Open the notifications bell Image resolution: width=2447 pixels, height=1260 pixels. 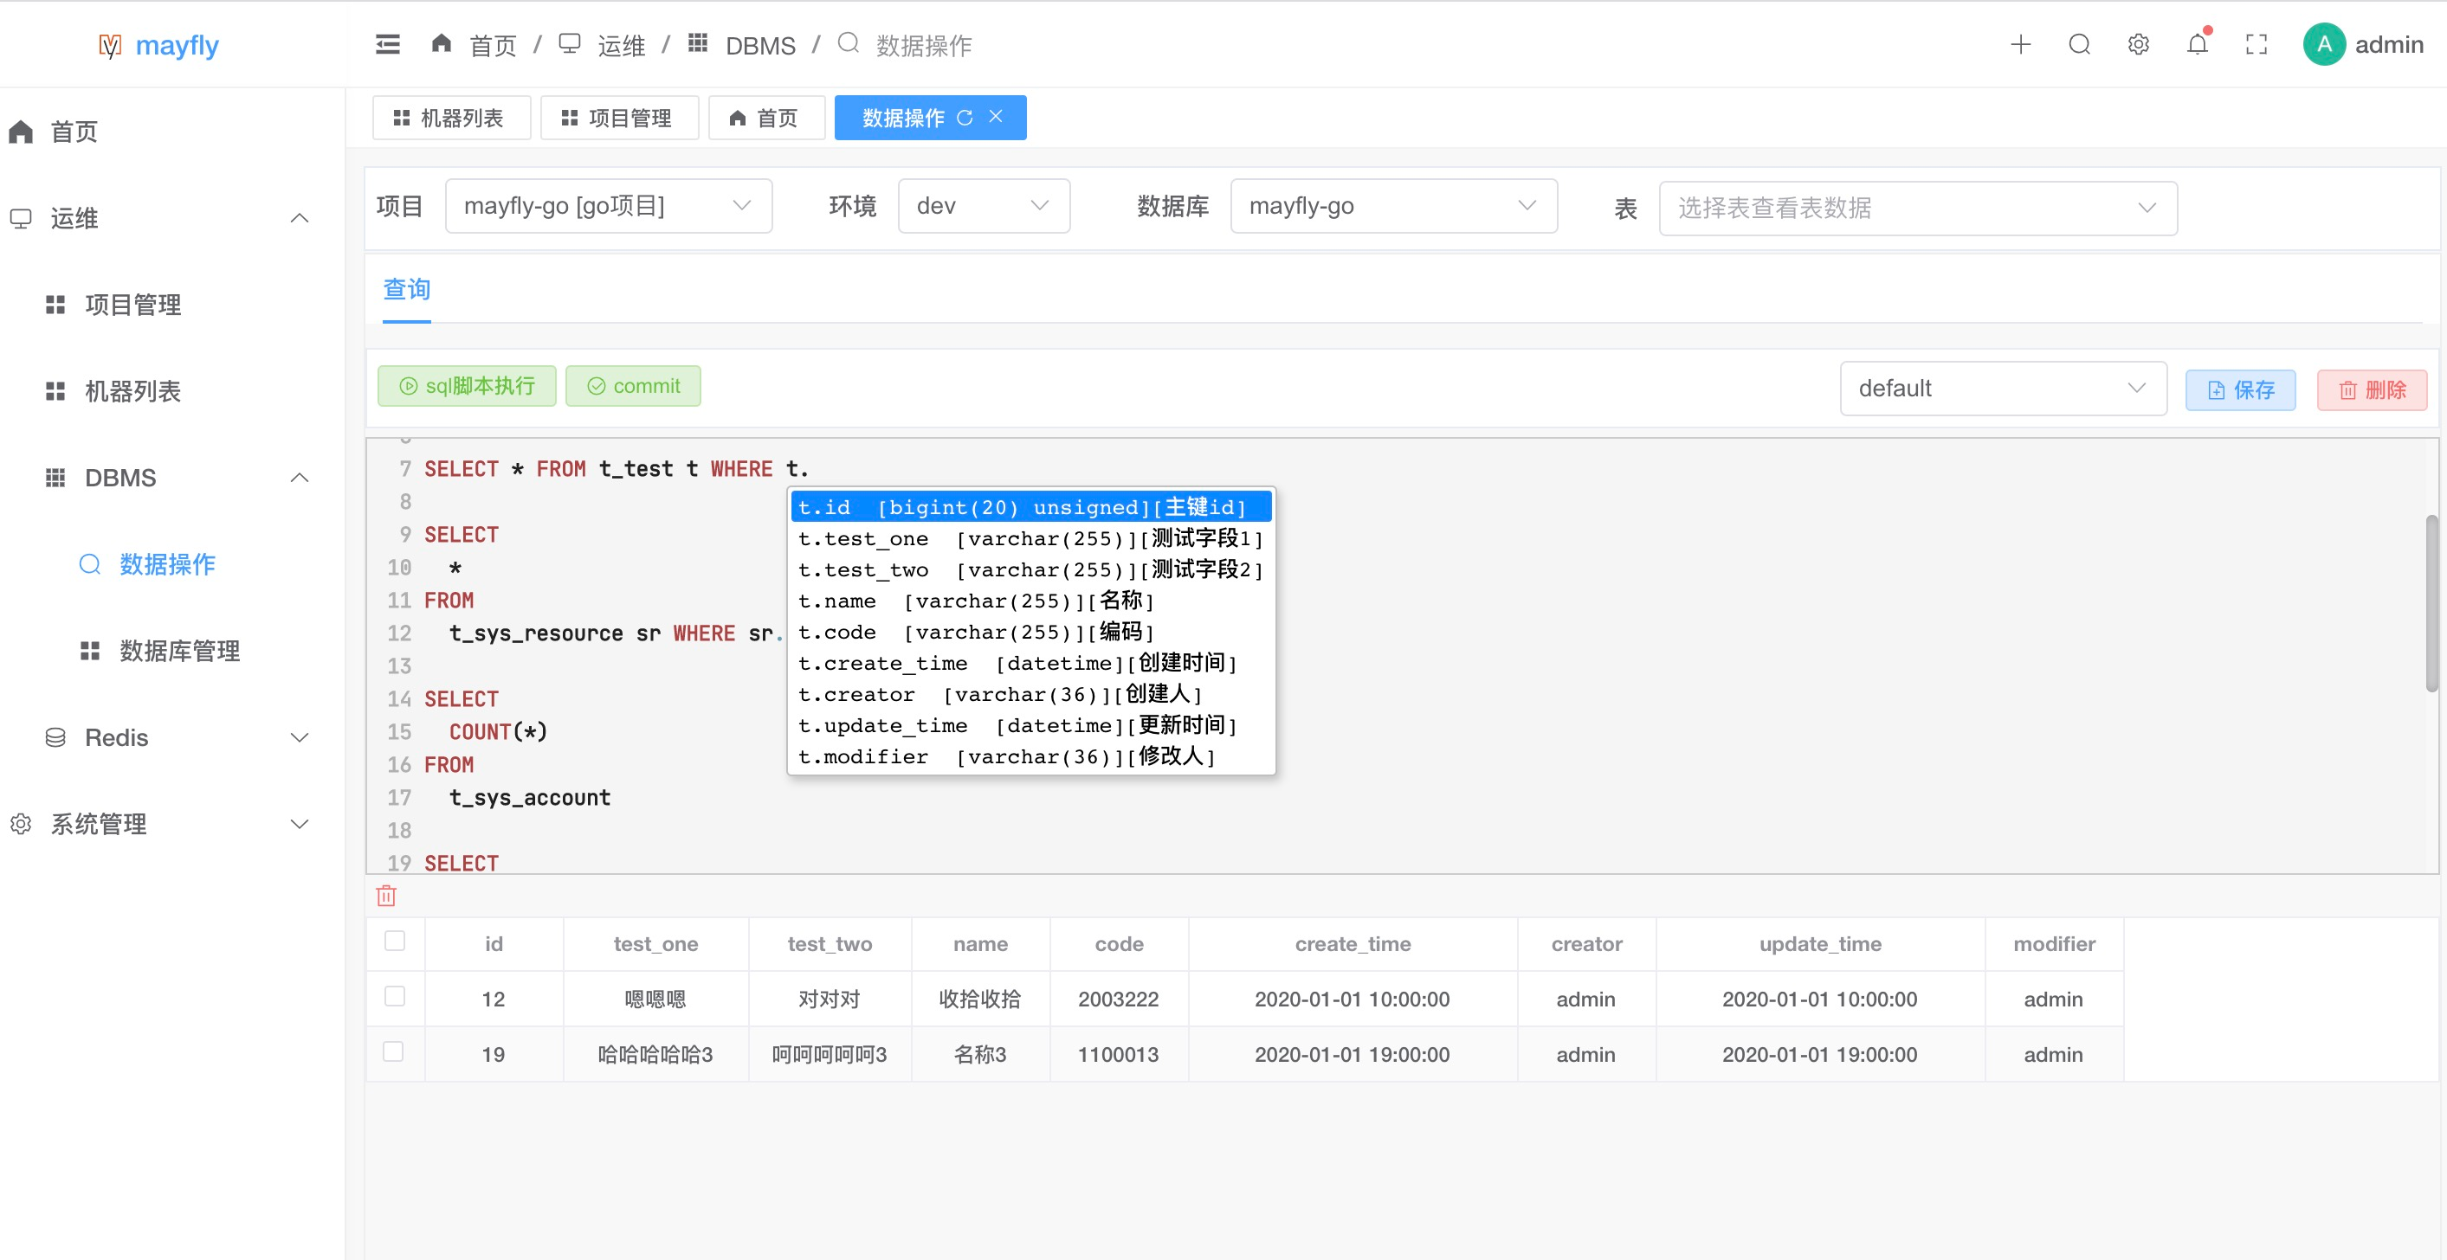2197,45
